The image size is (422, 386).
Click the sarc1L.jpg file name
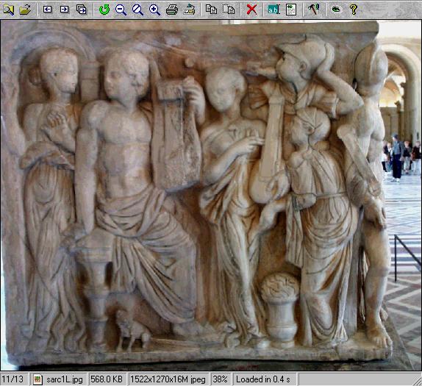(x=64, y=379)
